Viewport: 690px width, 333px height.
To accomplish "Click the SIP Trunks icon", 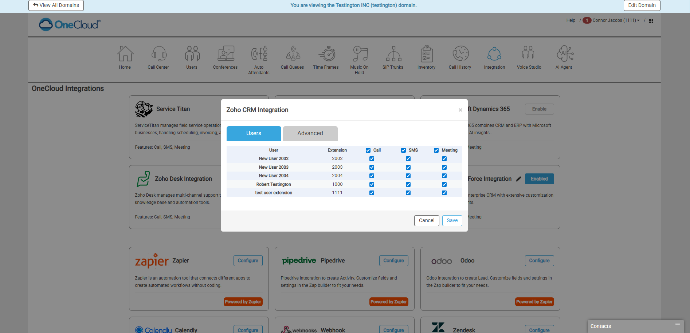I will tap(393, 54).
